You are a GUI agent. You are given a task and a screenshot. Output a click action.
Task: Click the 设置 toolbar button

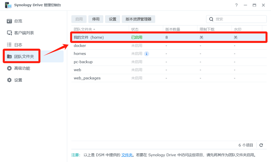pos(113,19)
